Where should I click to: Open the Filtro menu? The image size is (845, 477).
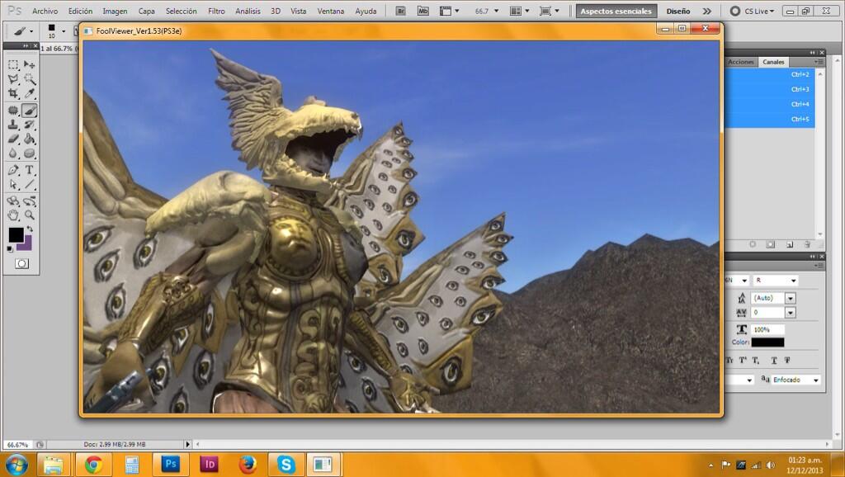(216, 11)
